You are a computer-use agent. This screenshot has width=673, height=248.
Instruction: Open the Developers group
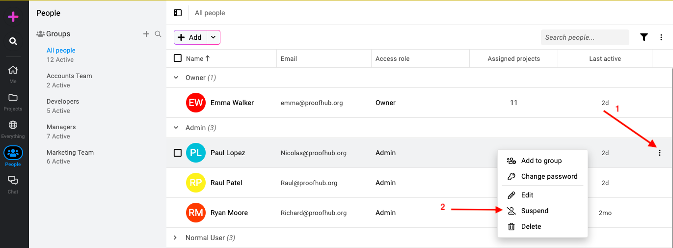63,106
